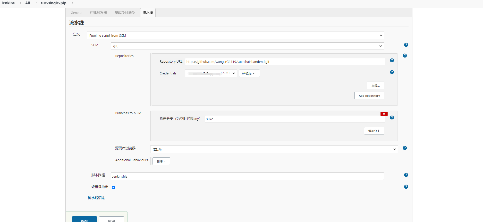Viewport: 483px width, 222px height.
Task: Uncheck the 轻量级检出 checkbox
Action: click(113, 188)
